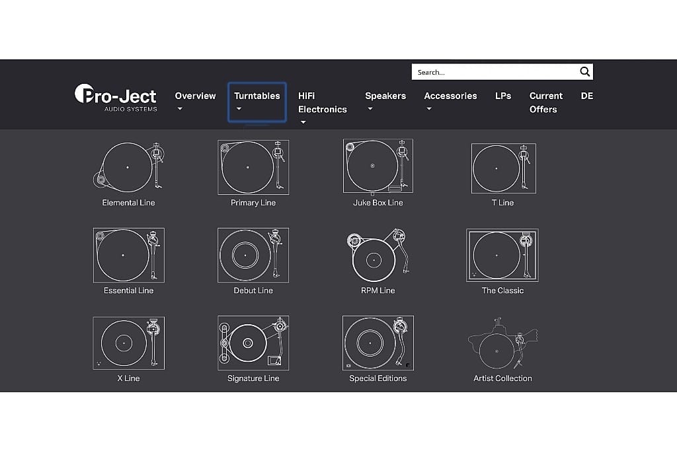The width and height of the screenshot is (677, 451).
Task: View Current Offers page
Action: pyautogui.click(x=546, y=102)
